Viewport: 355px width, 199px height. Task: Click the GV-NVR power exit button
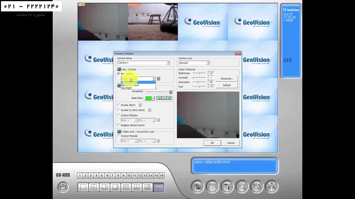(63, 187)
